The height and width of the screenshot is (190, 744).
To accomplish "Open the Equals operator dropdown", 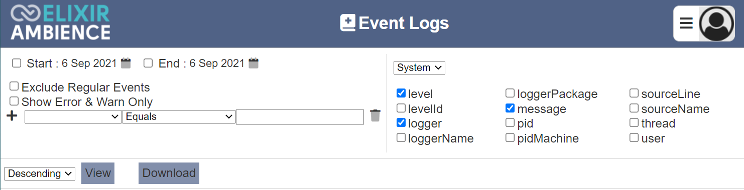I will pos(179,116).
